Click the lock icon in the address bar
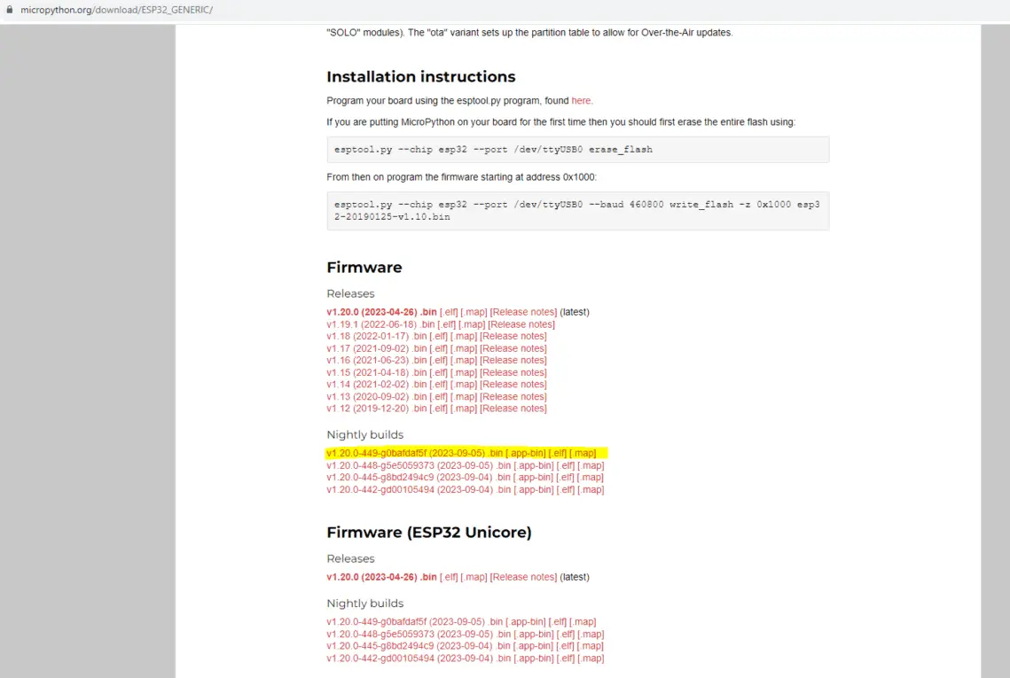Image resolution: width=1010 pixels, height=678 pixels. tap(9, 10)
